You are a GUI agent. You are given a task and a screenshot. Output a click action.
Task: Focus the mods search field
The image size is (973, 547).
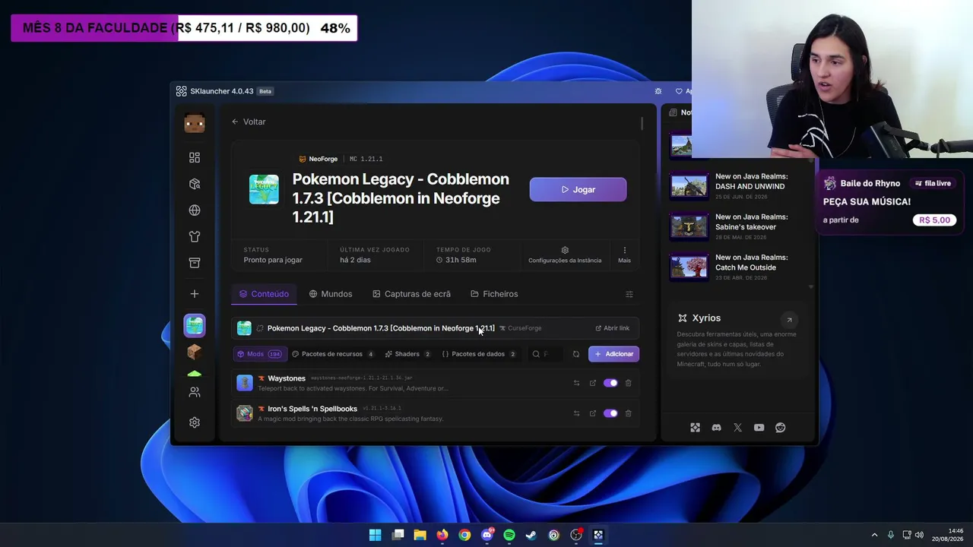[x=546, y=354]
